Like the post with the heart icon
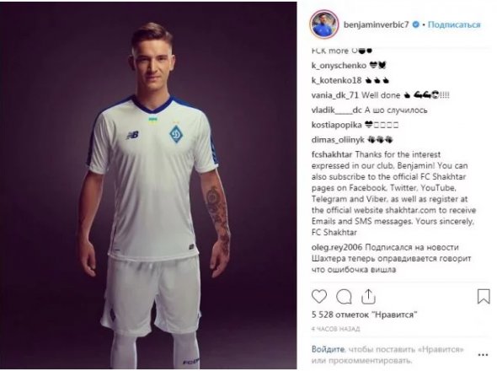The height and width of the screenshot is (371, 497). click(319, 297)
